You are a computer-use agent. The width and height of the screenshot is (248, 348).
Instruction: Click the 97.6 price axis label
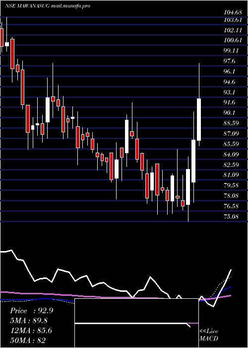click(230, 61)
